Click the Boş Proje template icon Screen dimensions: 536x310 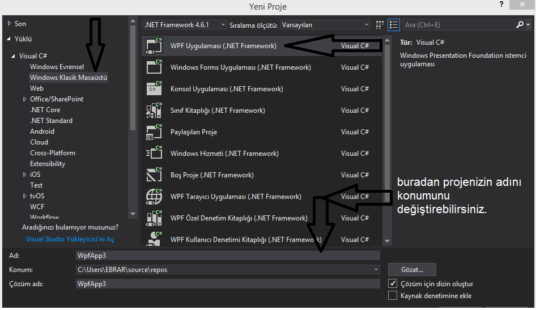coord(154,175)
